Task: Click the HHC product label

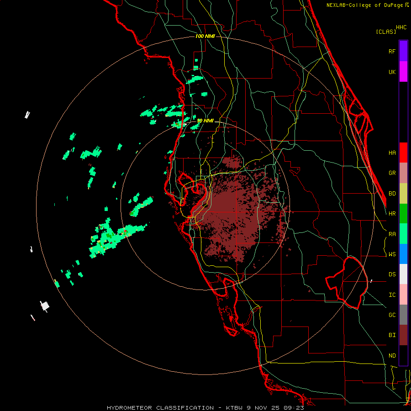Action: click(401, 27)
